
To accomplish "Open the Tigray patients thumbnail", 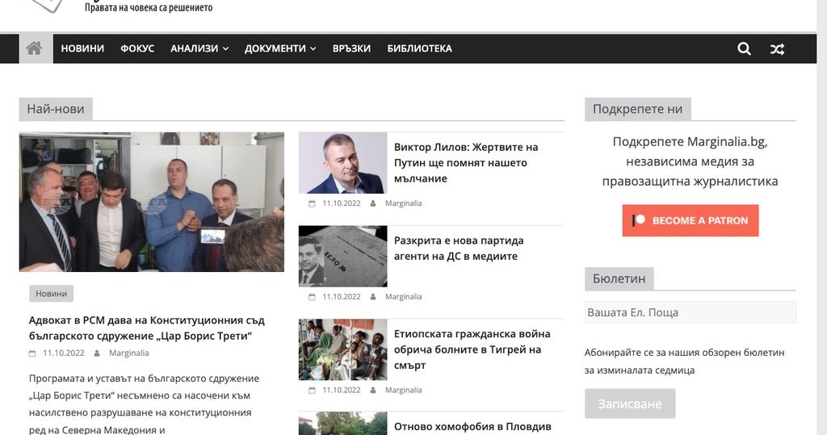I will (342, 349).
